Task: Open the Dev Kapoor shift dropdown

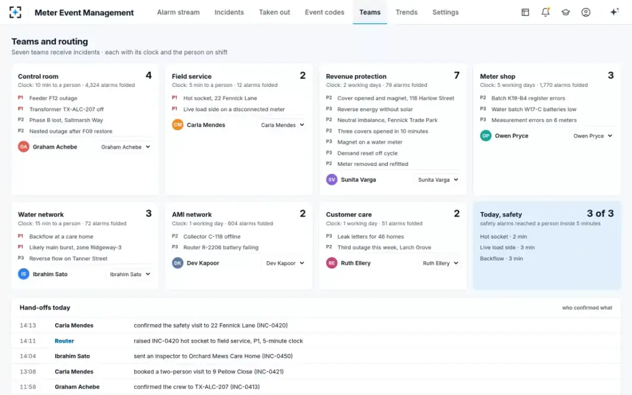Action: [x=284, y=263]
